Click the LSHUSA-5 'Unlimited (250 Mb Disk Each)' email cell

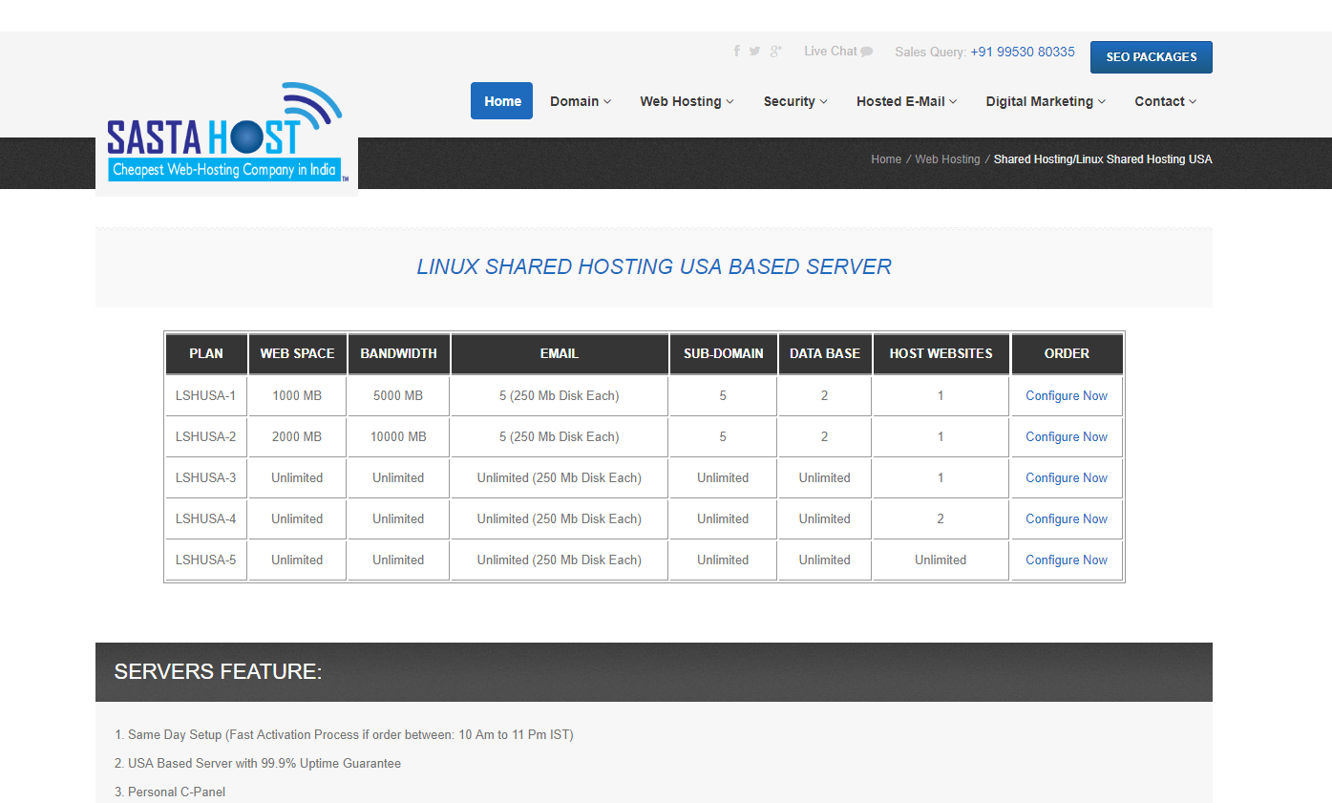click(560, 560)
